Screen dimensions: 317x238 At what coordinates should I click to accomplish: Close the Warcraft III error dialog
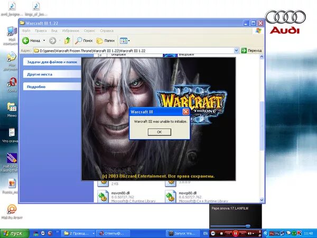point(185,112)
